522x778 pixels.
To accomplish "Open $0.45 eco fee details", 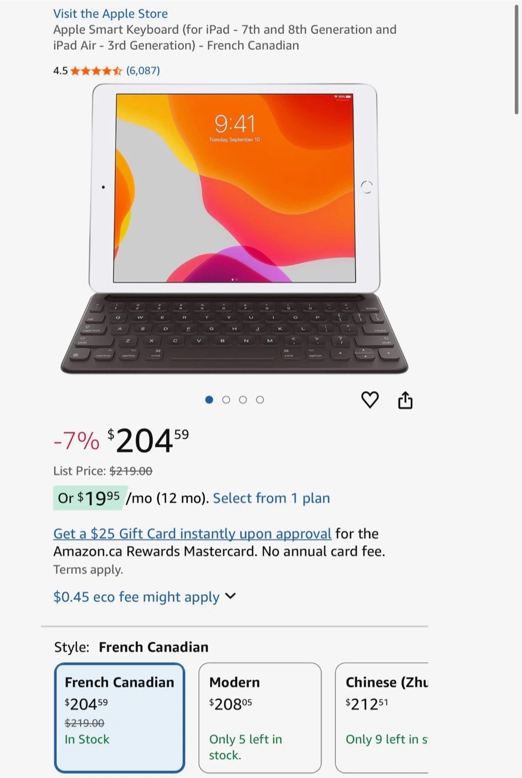I will [x=136, y=596].
